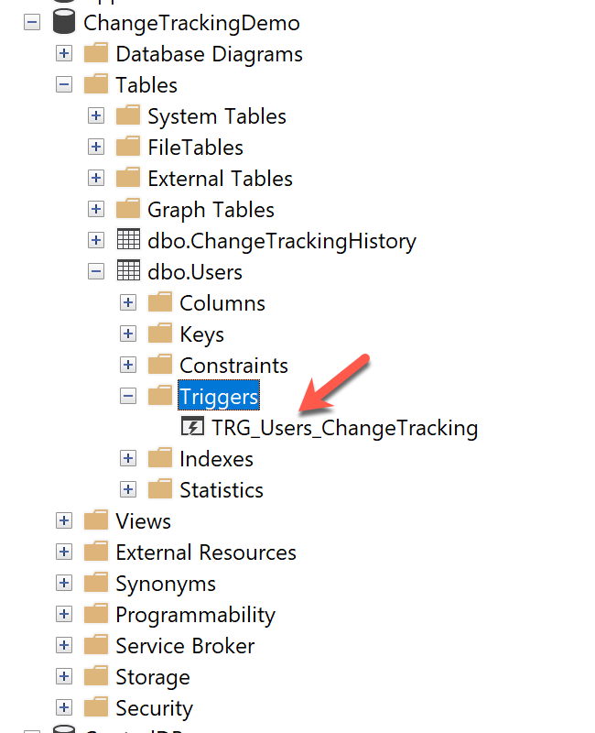Select the Constraints folder label
The height and width of the screenshot is (733, 595).
tap(233, 366)
